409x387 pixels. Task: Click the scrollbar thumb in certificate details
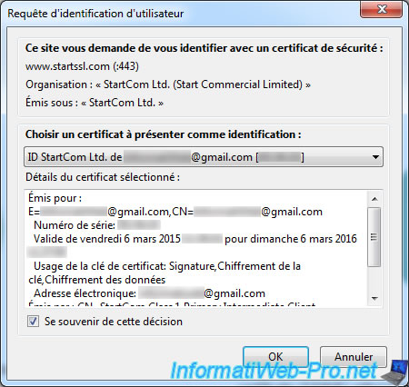(374, 237)
